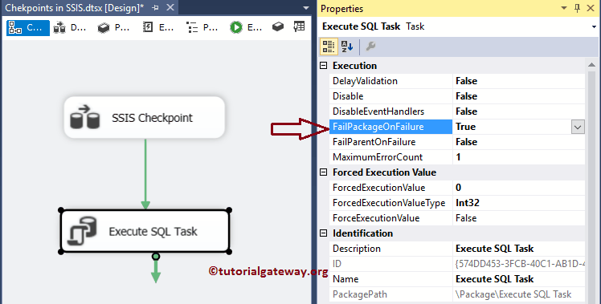Click the Categorized view button in Properties
The width and height of the screenshot is (601, 304).
click(x=329, y=47)
